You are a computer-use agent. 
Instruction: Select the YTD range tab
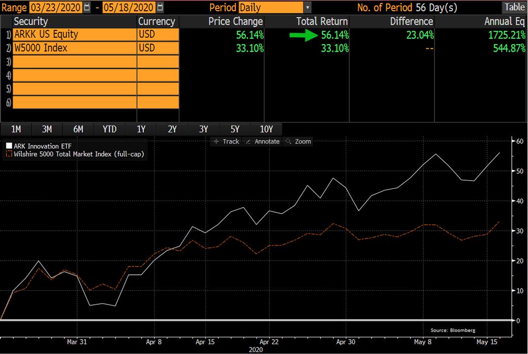click(x=109, y=129)
